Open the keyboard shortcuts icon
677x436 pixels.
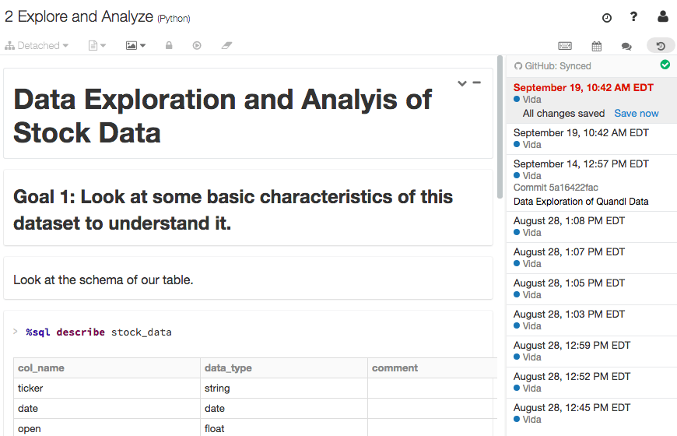(565, 46)
